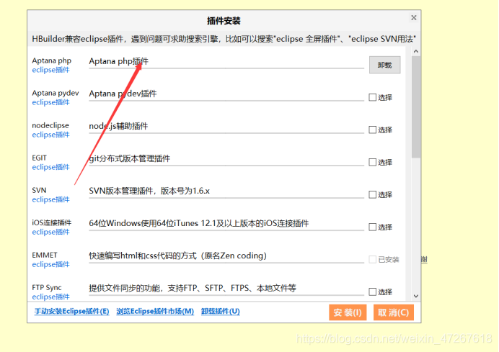
Task: Check the 选择 box for nodeclipse
Action: point(372,130)
